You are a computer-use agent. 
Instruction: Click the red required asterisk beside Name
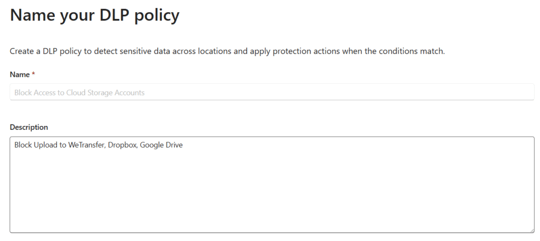pyautogui.click(x=33, y=74)
